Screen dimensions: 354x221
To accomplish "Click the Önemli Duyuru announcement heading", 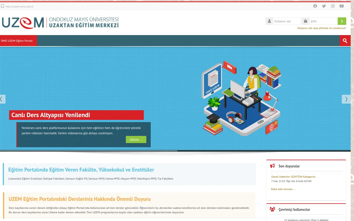I will point(79,199).
